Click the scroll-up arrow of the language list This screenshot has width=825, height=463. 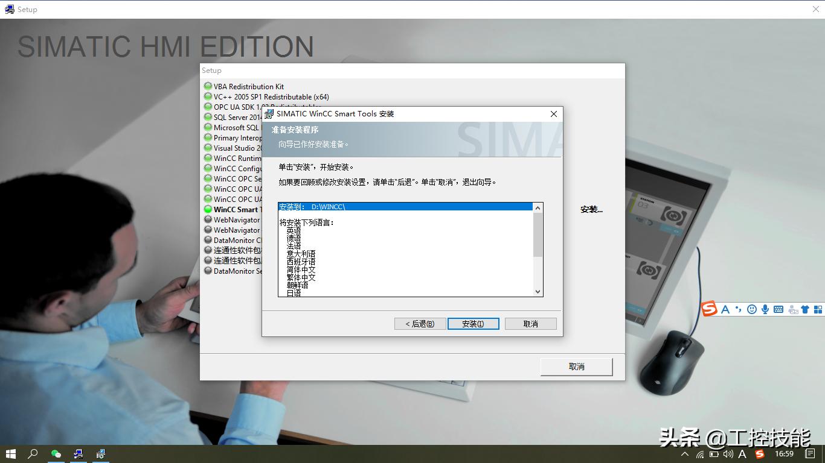pyautogui.click(x=538, y=207)
